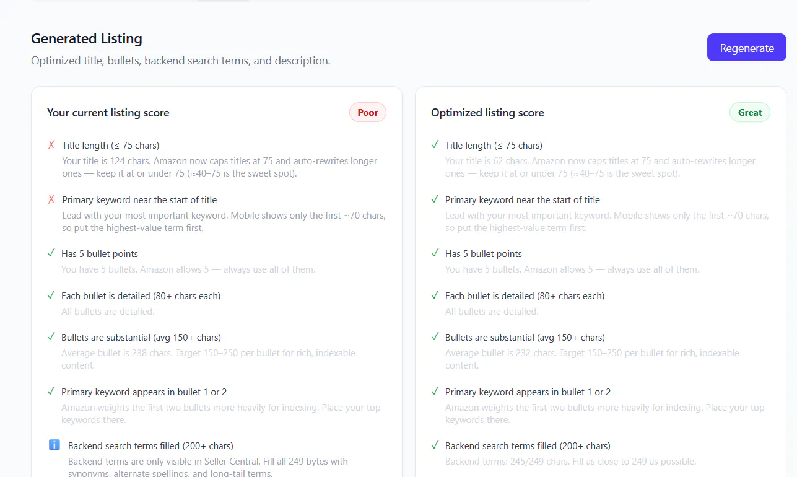Click 'Your title is 62 chars' description
This screenshot has width=797, height=477.
coord(600,167)
